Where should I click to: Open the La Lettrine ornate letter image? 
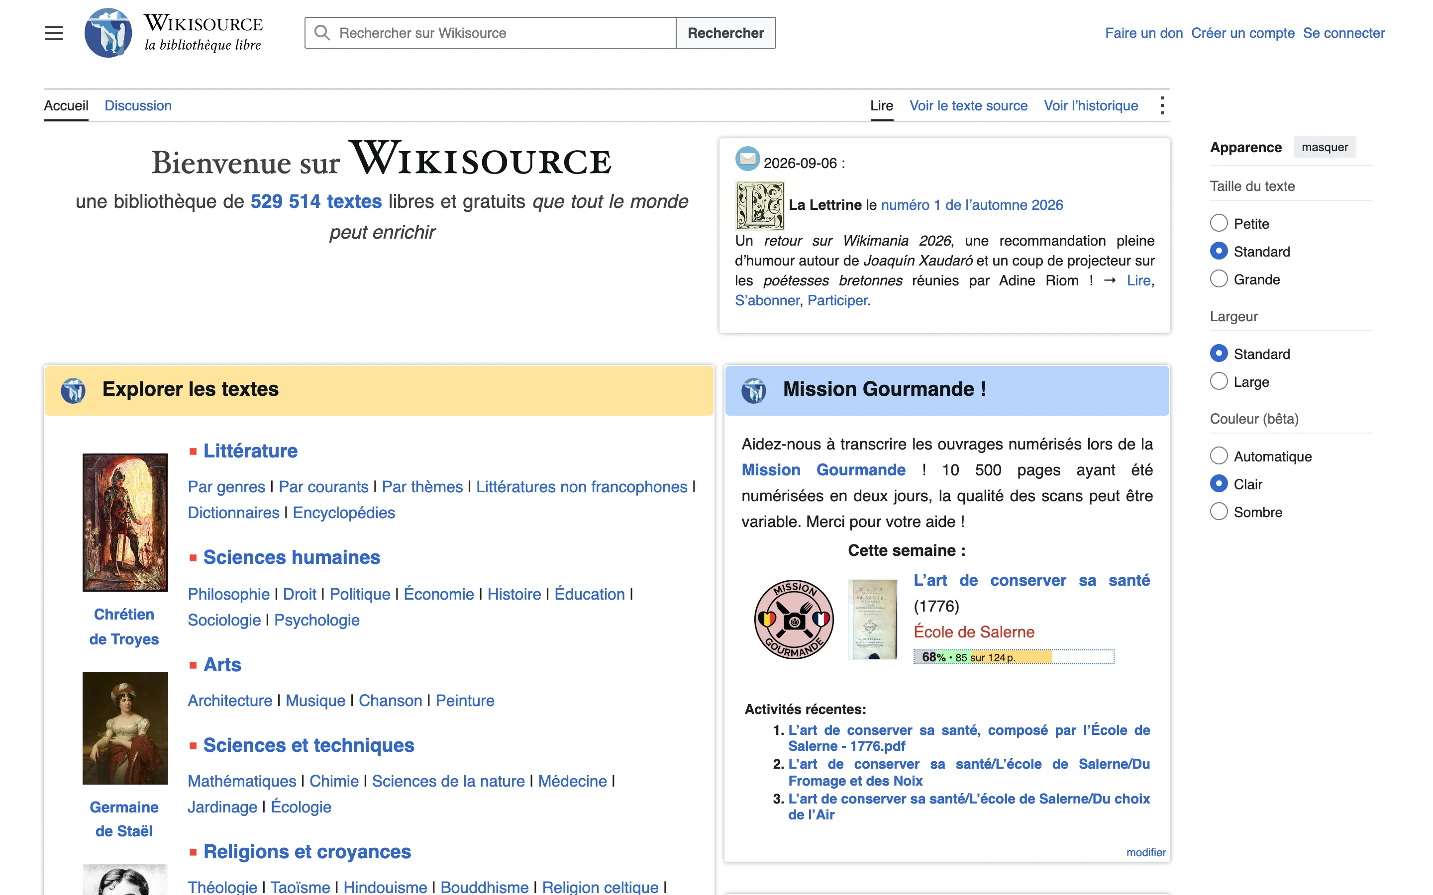(x=760, y=205)
